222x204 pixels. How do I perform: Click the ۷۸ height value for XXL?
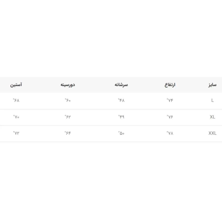pyautogui.click(x=170, y=133)
